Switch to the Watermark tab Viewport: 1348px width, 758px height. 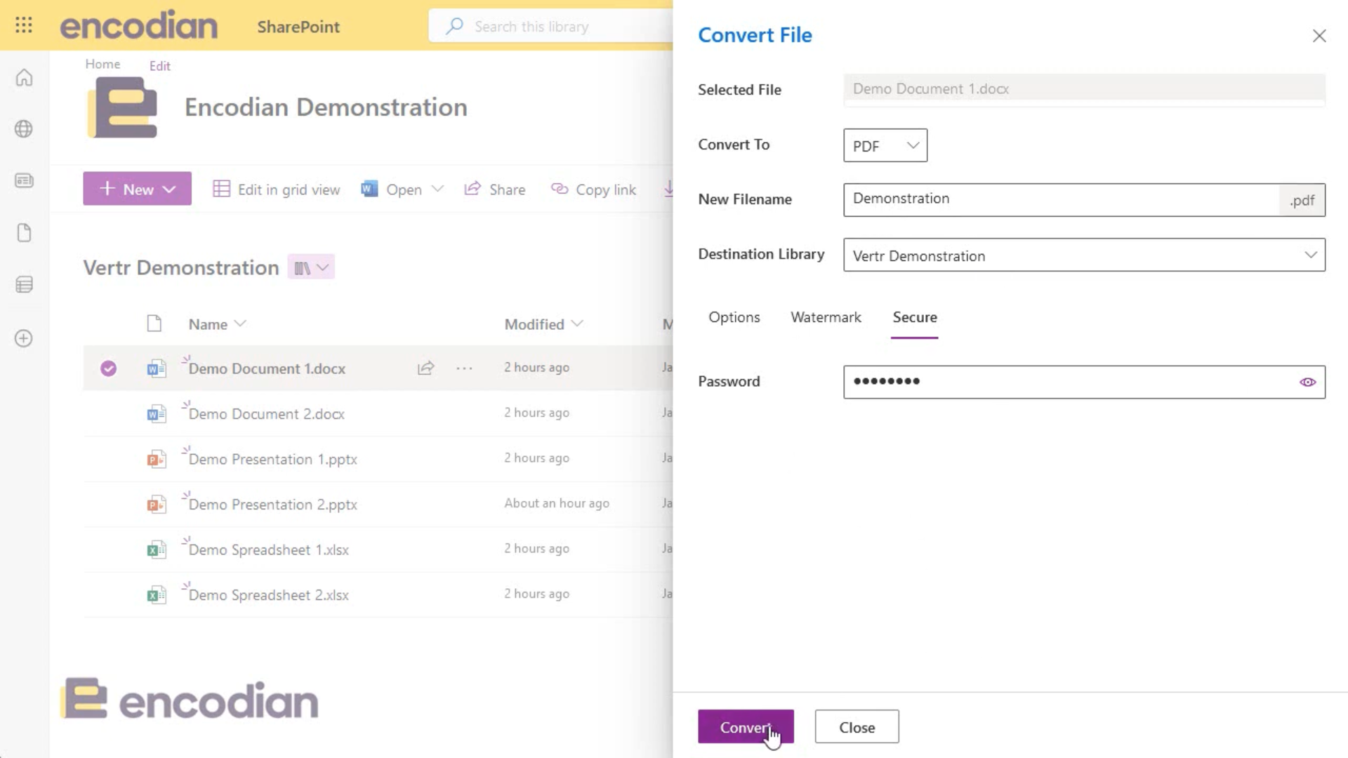pyautogui.click(x=826, y=317)
